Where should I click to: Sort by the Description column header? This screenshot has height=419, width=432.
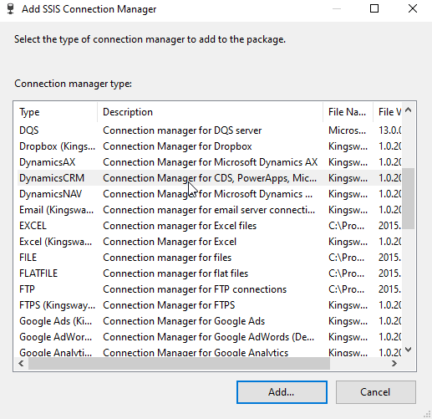pos(211,112)
